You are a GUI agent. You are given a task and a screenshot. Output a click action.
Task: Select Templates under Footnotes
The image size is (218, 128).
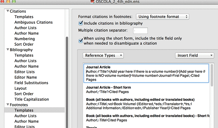pyautogui.click(x=24, y=110)
